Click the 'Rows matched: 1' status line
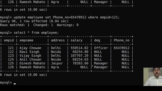Image resolution: width=162 pixels, height=91 pixels. (x=39, y=25)
